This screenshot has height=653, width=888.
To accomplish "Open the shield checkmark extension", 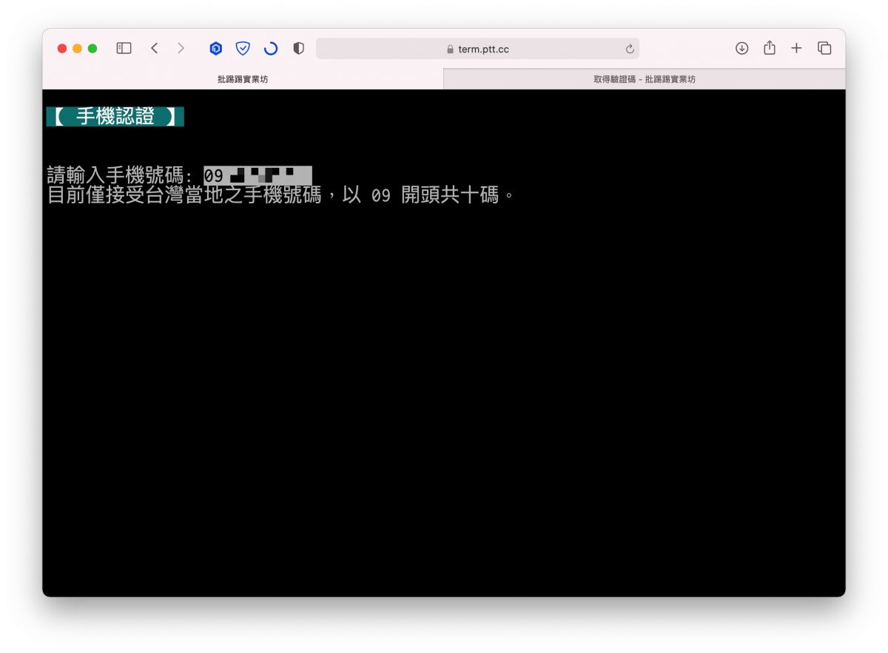I will point(243,49).
